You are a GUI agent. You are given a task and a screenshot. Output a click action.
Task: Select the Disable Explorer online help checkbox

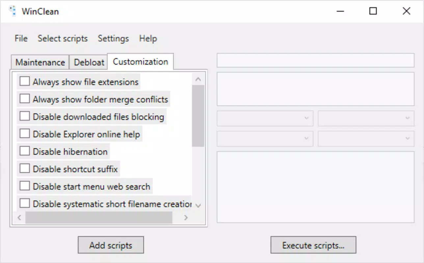[x=25, y=133]
